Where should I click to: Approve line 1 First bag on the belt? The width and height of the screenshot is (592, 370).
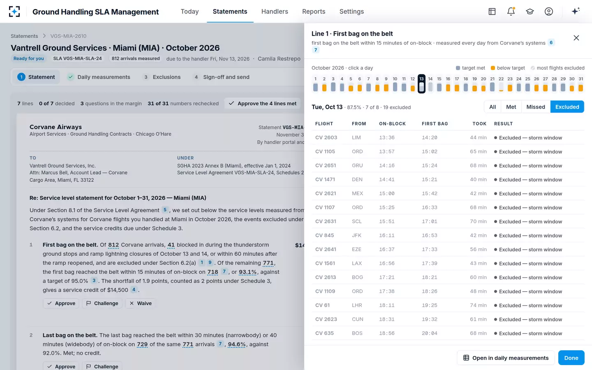click(61, 303)
